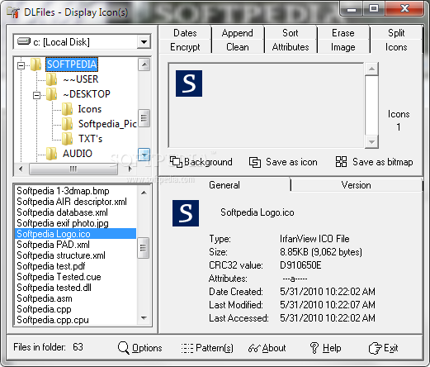The image size is (430, 367).
Task: Select the Softpedia_Pic folder label
Action: pos(107,124)
